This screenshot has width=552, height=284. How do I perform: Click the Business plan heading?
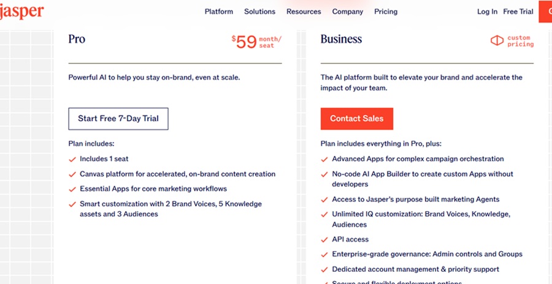[x=341, y=39]
